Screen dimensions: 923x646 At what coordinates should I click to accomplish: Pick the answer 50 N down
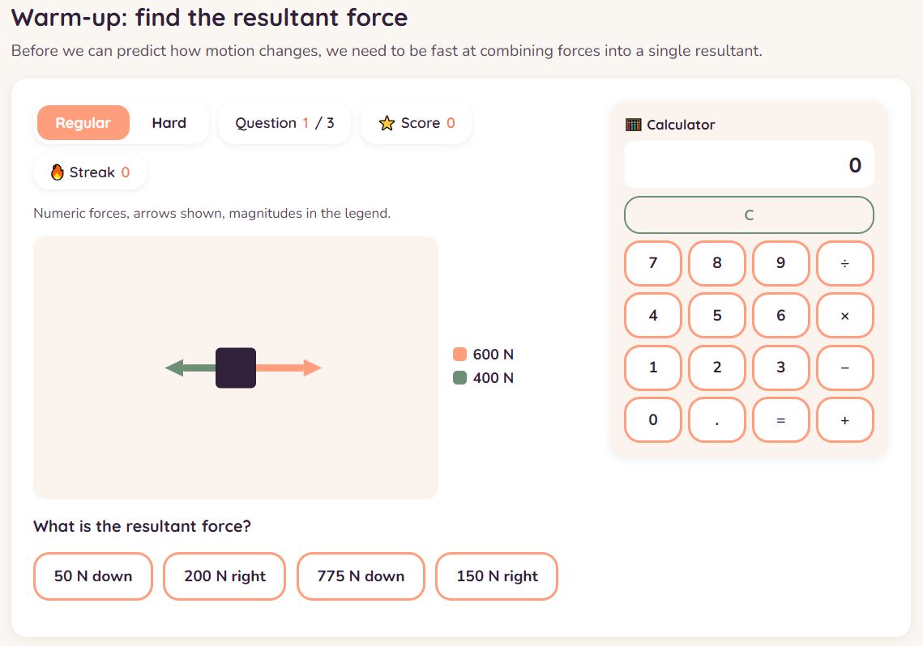[x=93, y=576]
